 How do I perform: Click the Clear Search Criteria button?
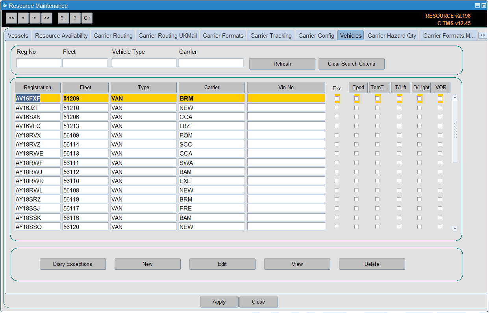coord(352,64)
